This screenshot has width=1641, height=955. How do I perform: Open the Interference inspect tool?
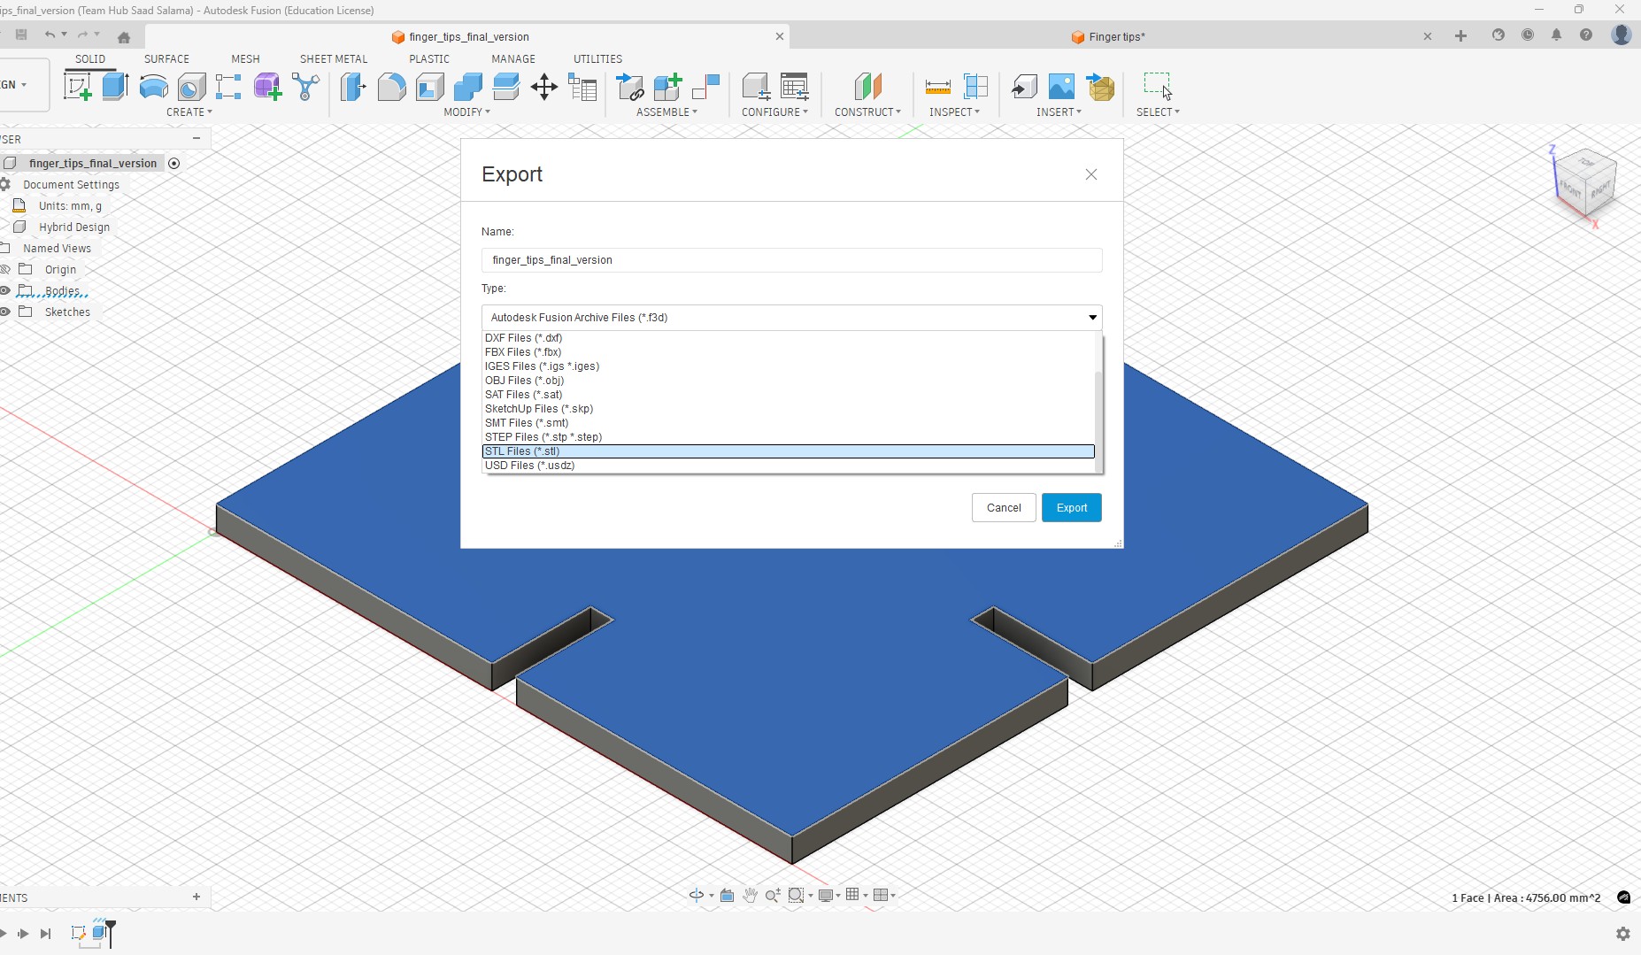point(975,87)
